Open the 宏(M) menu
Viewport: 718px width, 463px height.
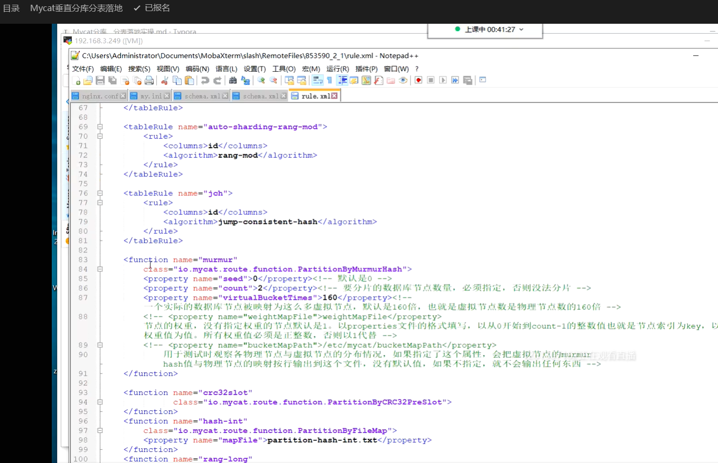[x=310, y=69]
